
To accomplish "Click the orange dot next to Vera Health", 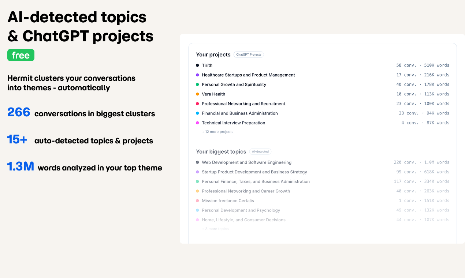I will pyautogui.click(x=198, y=94).
